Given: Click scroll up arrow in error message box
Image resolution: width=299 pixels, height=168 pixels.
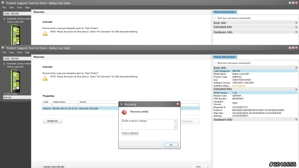Looking at the screenshot, I should click(x=176, y=121).
